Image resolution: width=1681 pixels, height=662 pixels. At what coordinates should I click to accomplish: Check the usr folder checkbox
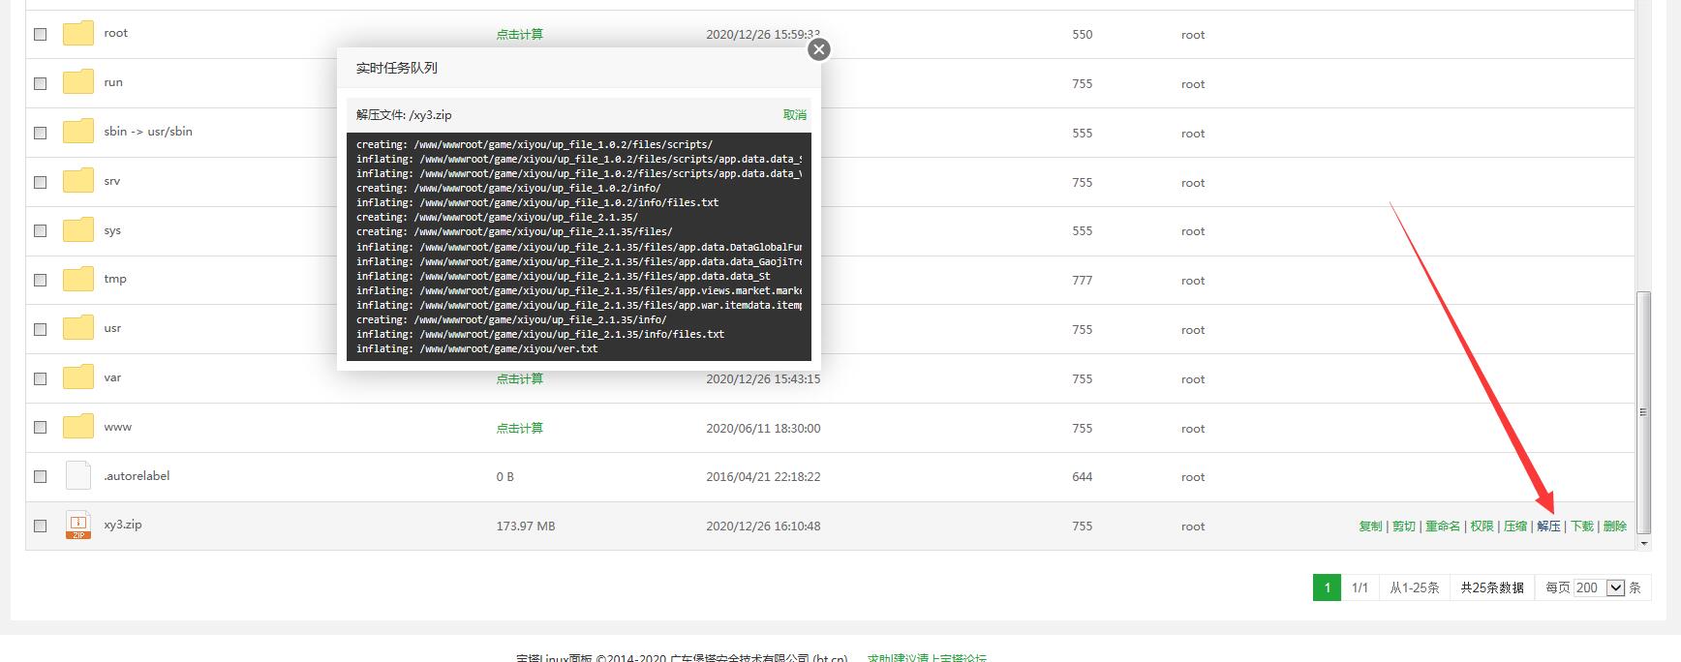[x=41, y=329]
